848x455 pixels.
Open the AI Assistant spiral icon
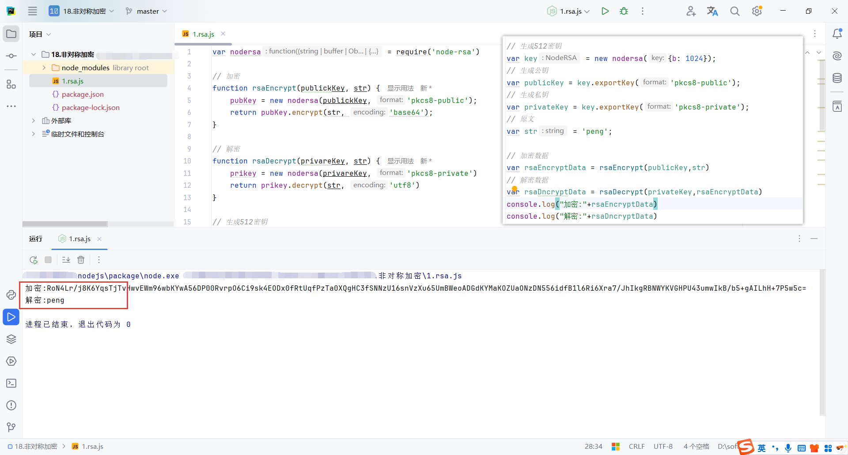pyautogui.click(x=837, y=56)
